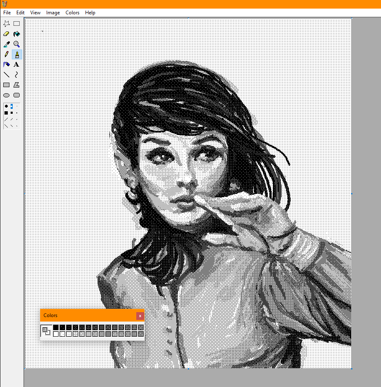
Task: Choose the medium round brush shape
Action: point(11,106)
